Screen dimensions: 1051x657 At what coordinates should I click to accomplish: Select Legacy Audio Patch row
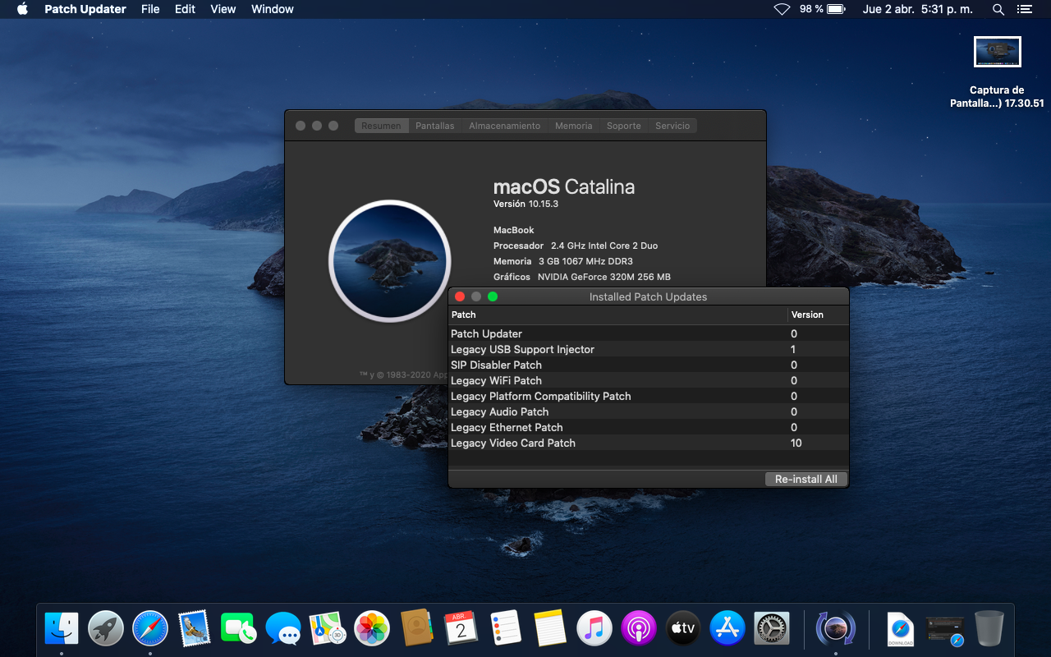point(649,411)
